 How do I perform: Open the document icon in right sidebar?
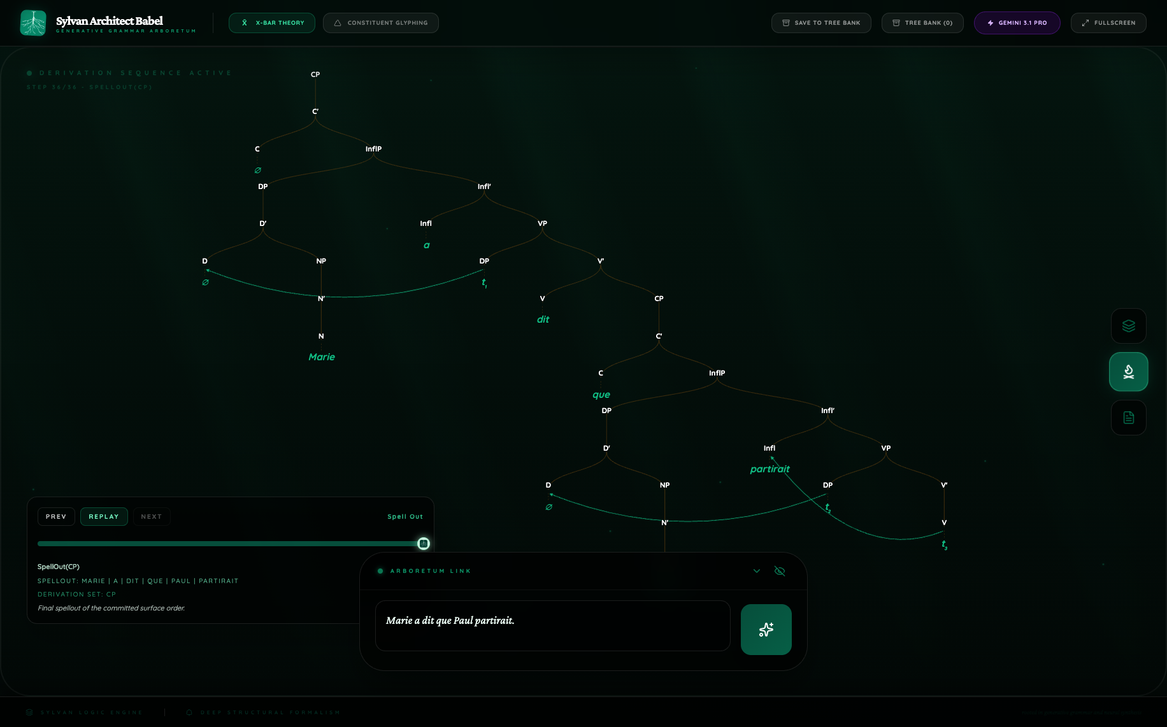[1128, 418]
